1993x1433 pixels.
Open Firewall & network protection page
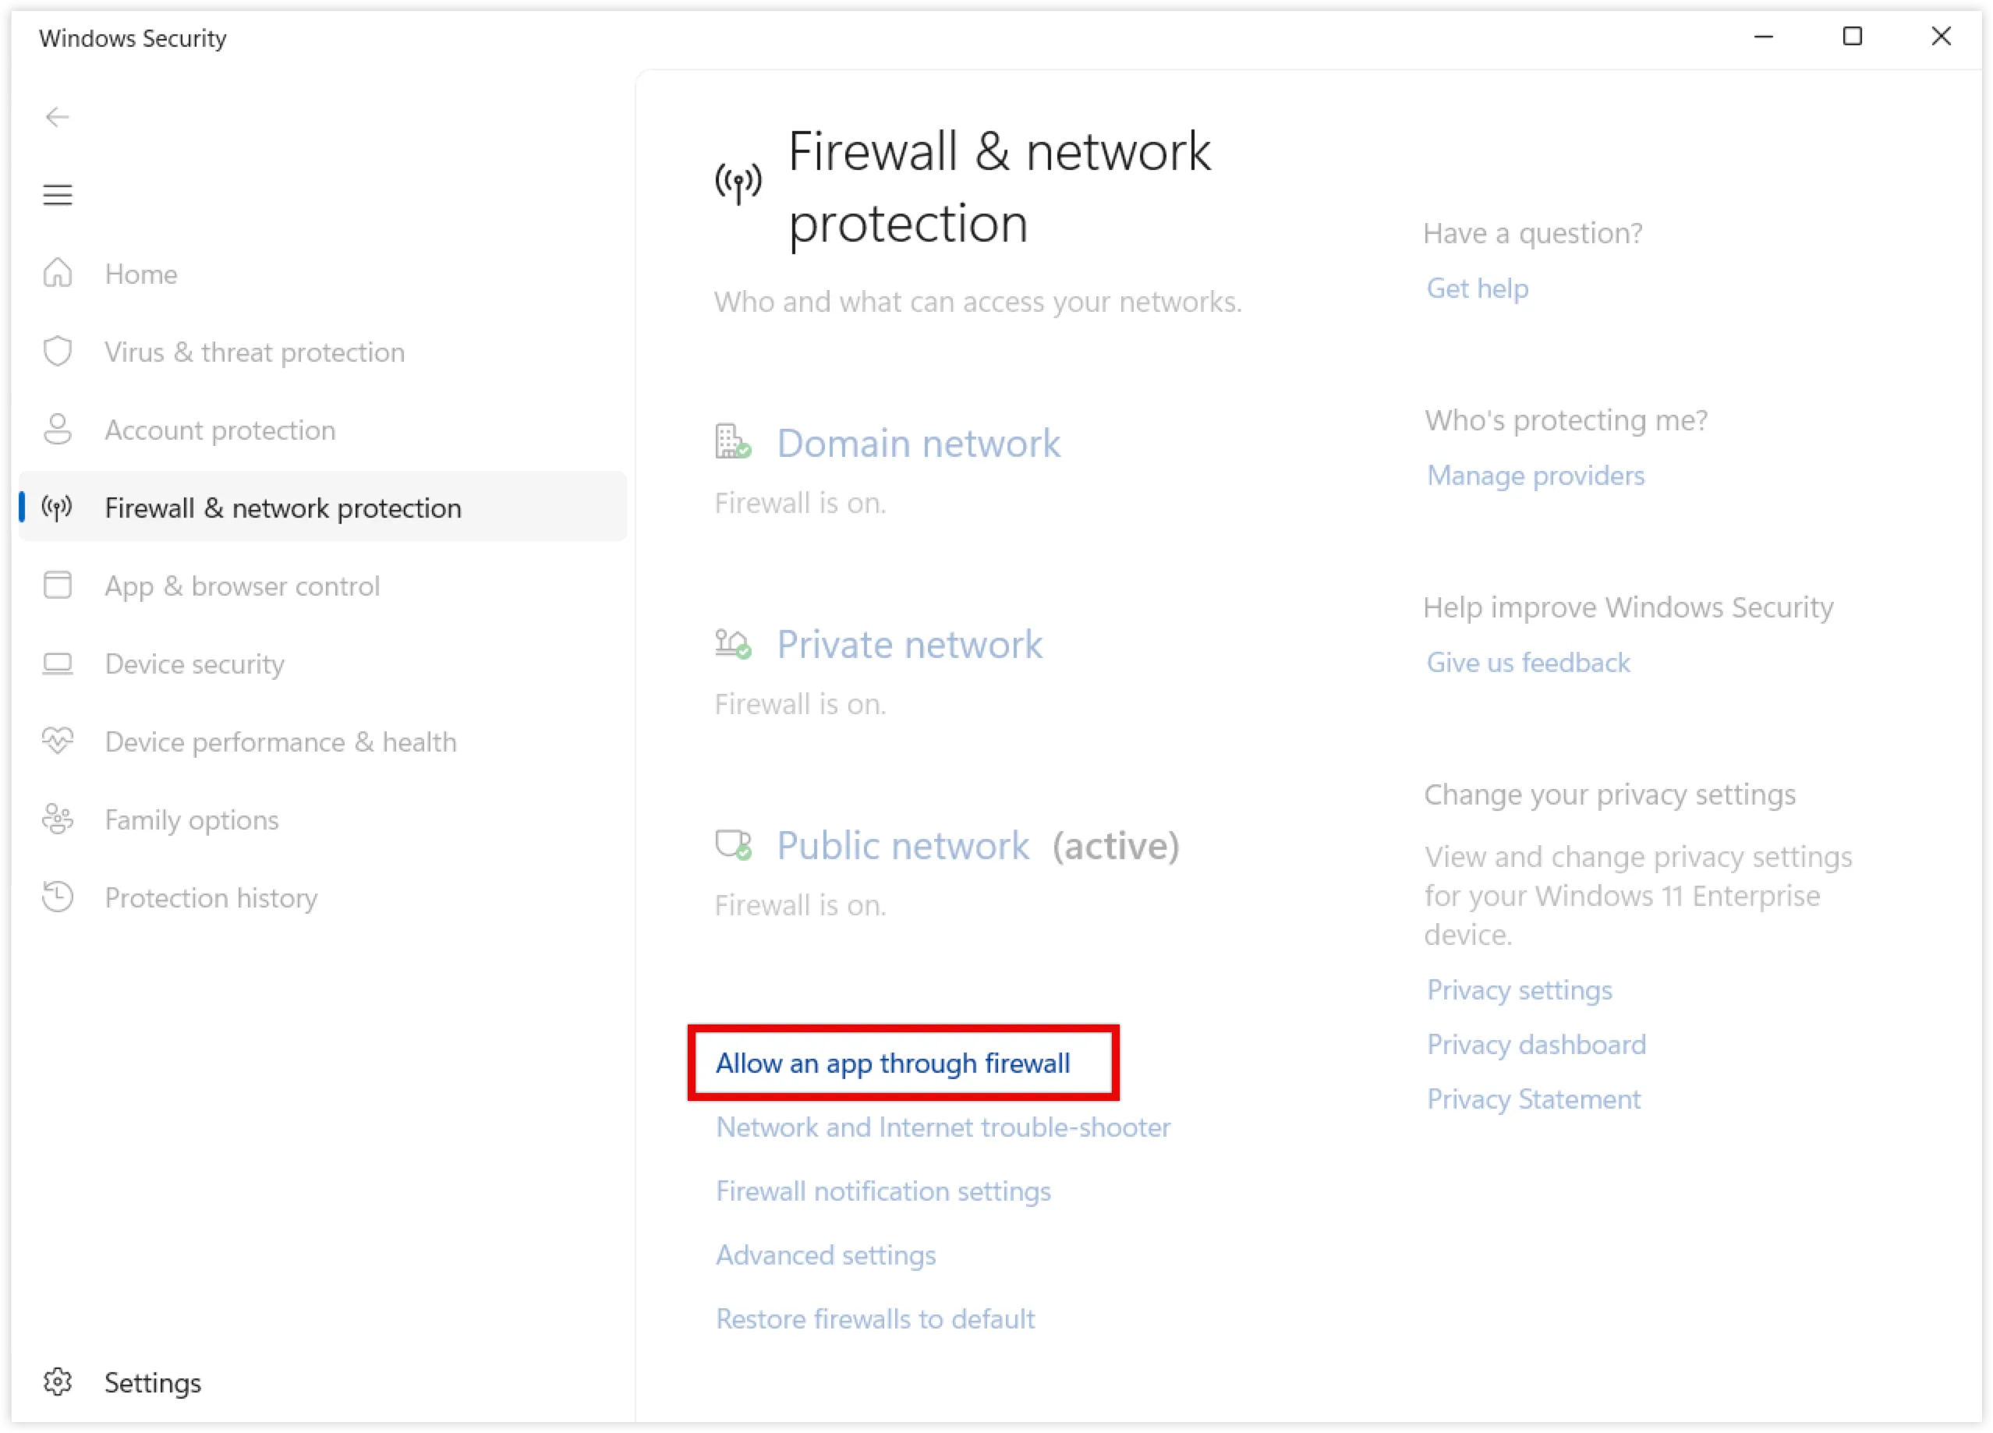(x=282, y=507)
